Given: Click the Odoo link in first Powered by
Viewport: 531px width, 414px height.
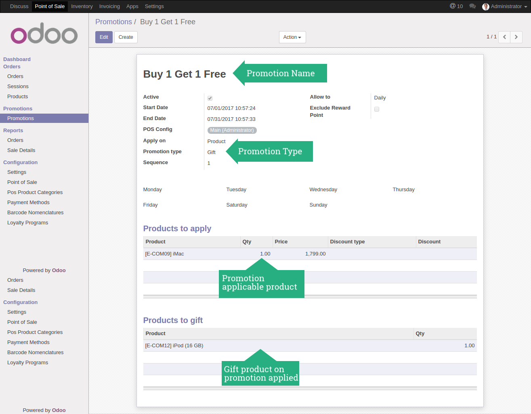Looking at the screenshot, I should click(x=59, y=270).
